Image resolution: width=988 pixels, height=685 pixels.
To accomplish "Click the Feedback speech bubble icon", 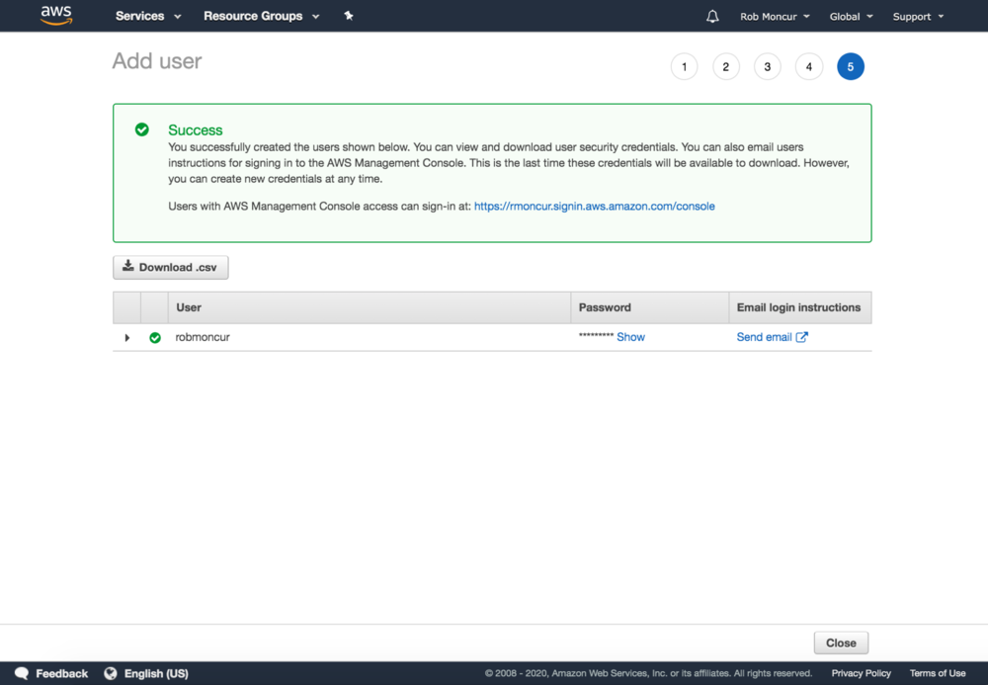I will (22, 673).
